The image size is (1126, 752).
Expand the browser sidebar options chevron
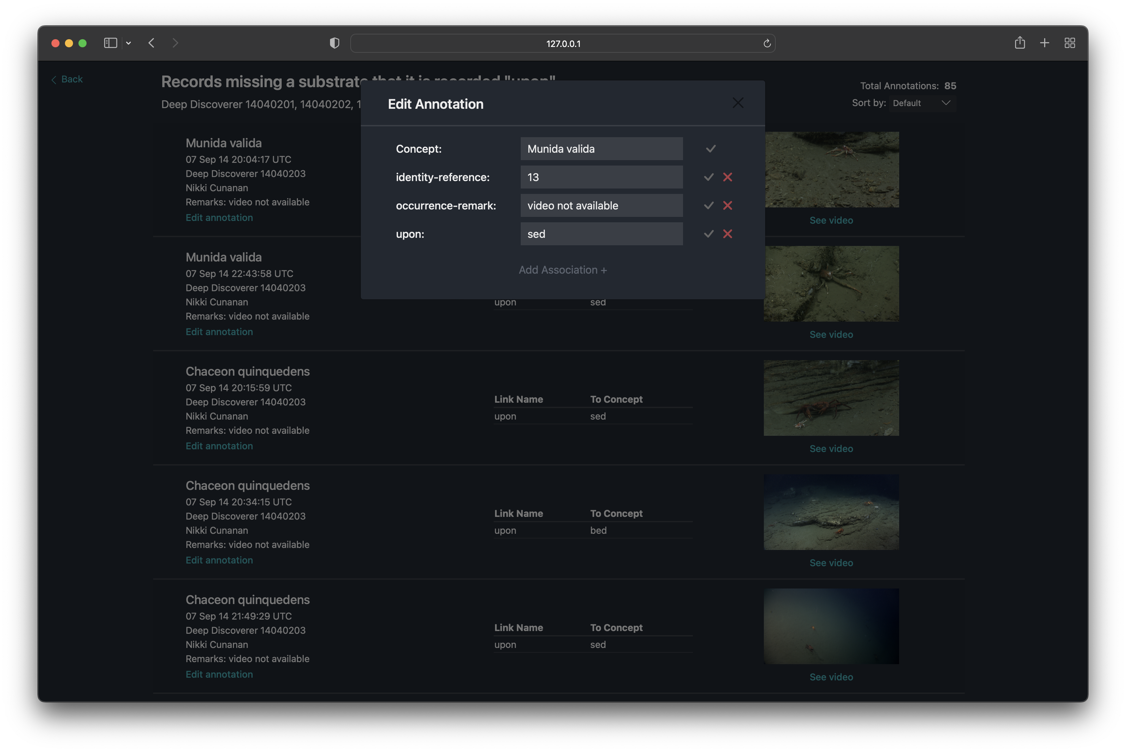click(128, 43)
